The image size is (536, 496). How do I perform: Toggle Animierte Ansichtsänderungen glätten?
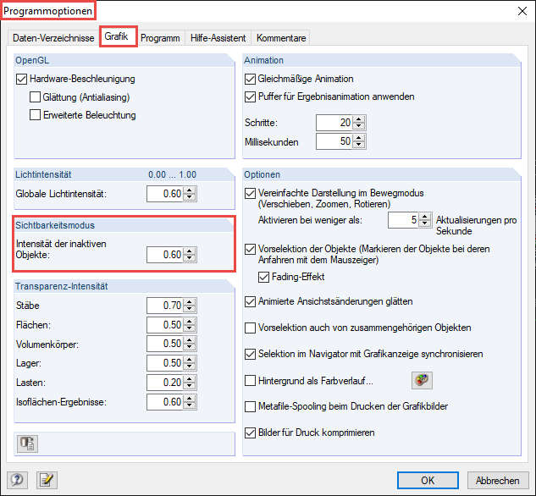tap(250, 301)
